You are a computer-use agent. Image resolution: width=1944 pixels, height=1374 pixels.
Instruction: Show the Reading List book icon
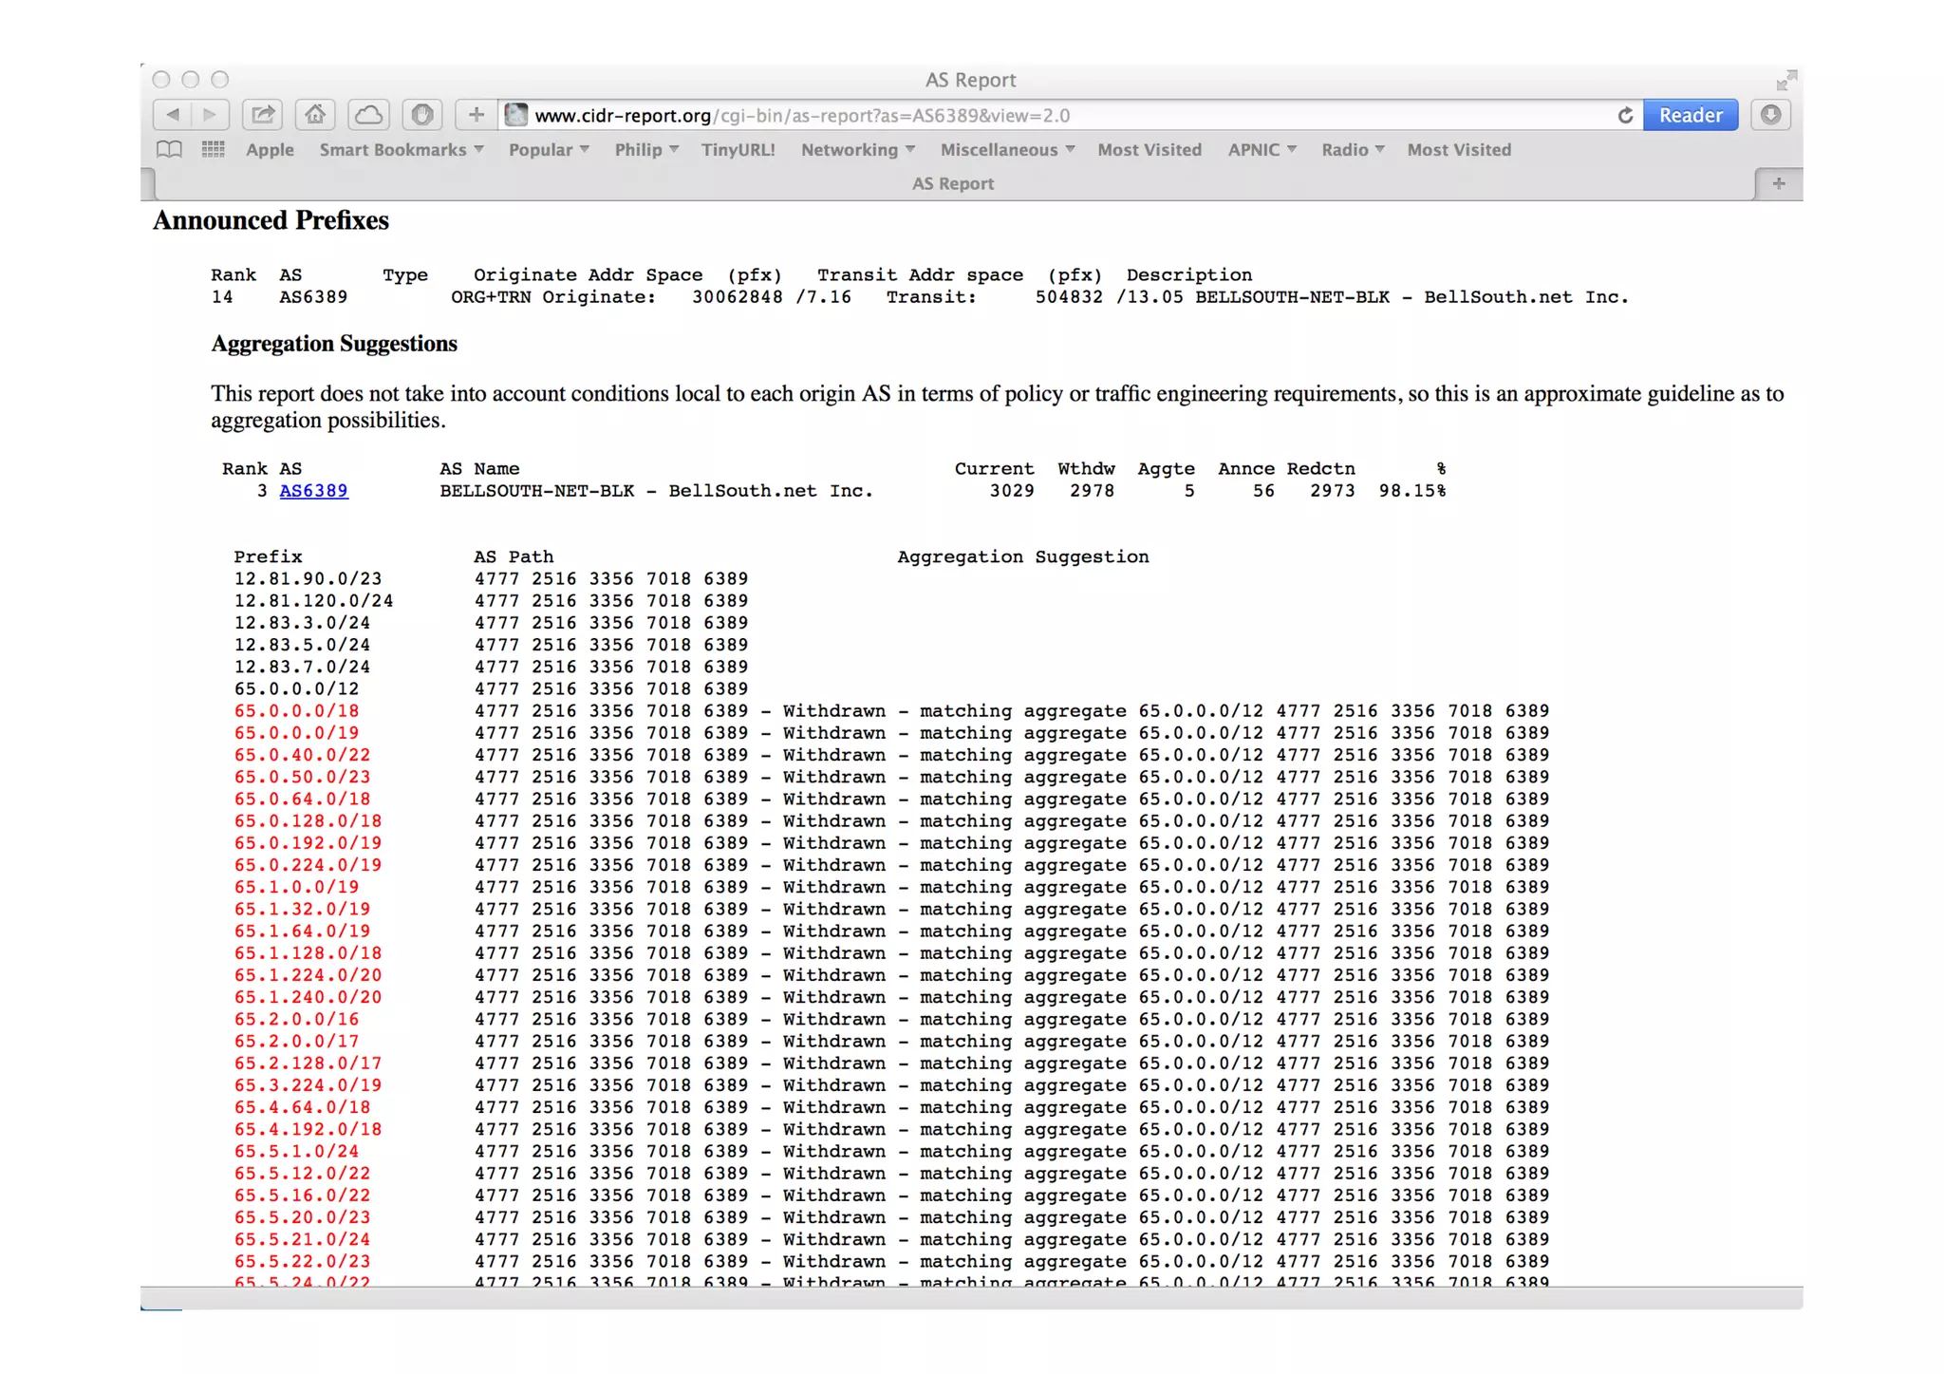(x=169, y=149)
